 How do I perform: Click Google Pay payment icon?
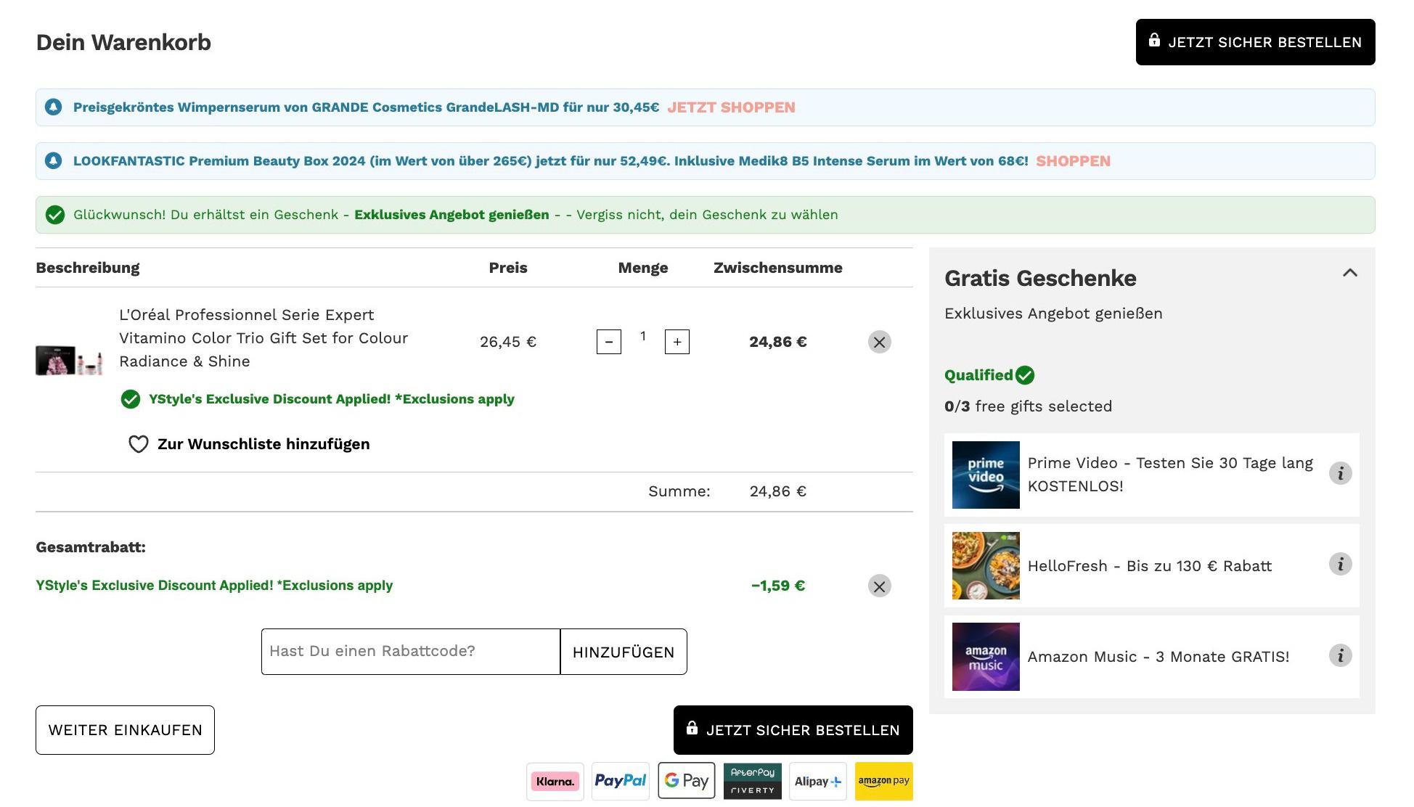point(687,781)
